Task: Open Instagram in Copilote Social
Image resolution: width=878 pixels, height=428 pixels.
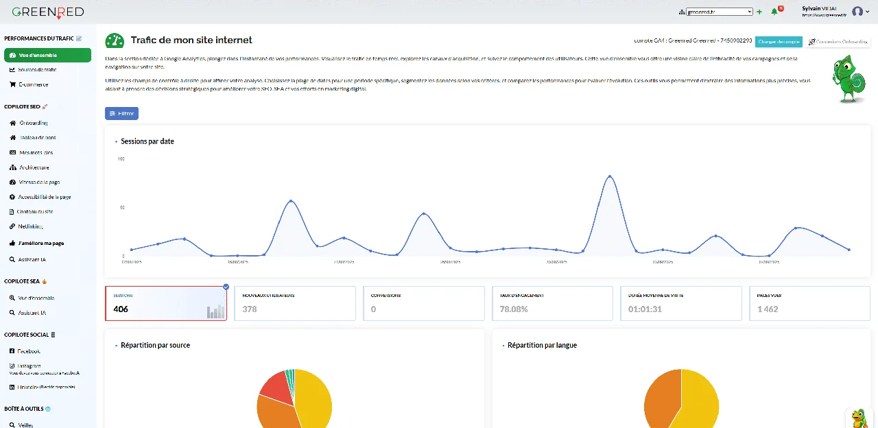Action: [29, 366]
